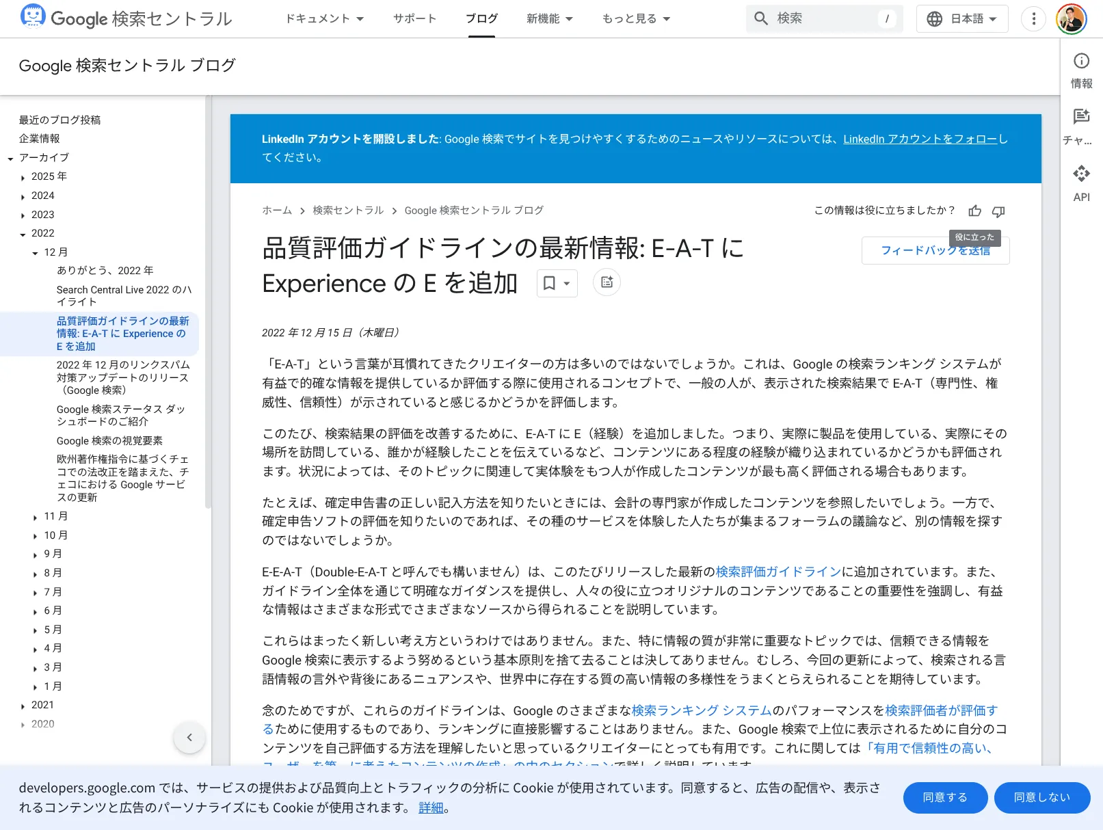Open the 検索評価ガイドライン link

[778, 572]
